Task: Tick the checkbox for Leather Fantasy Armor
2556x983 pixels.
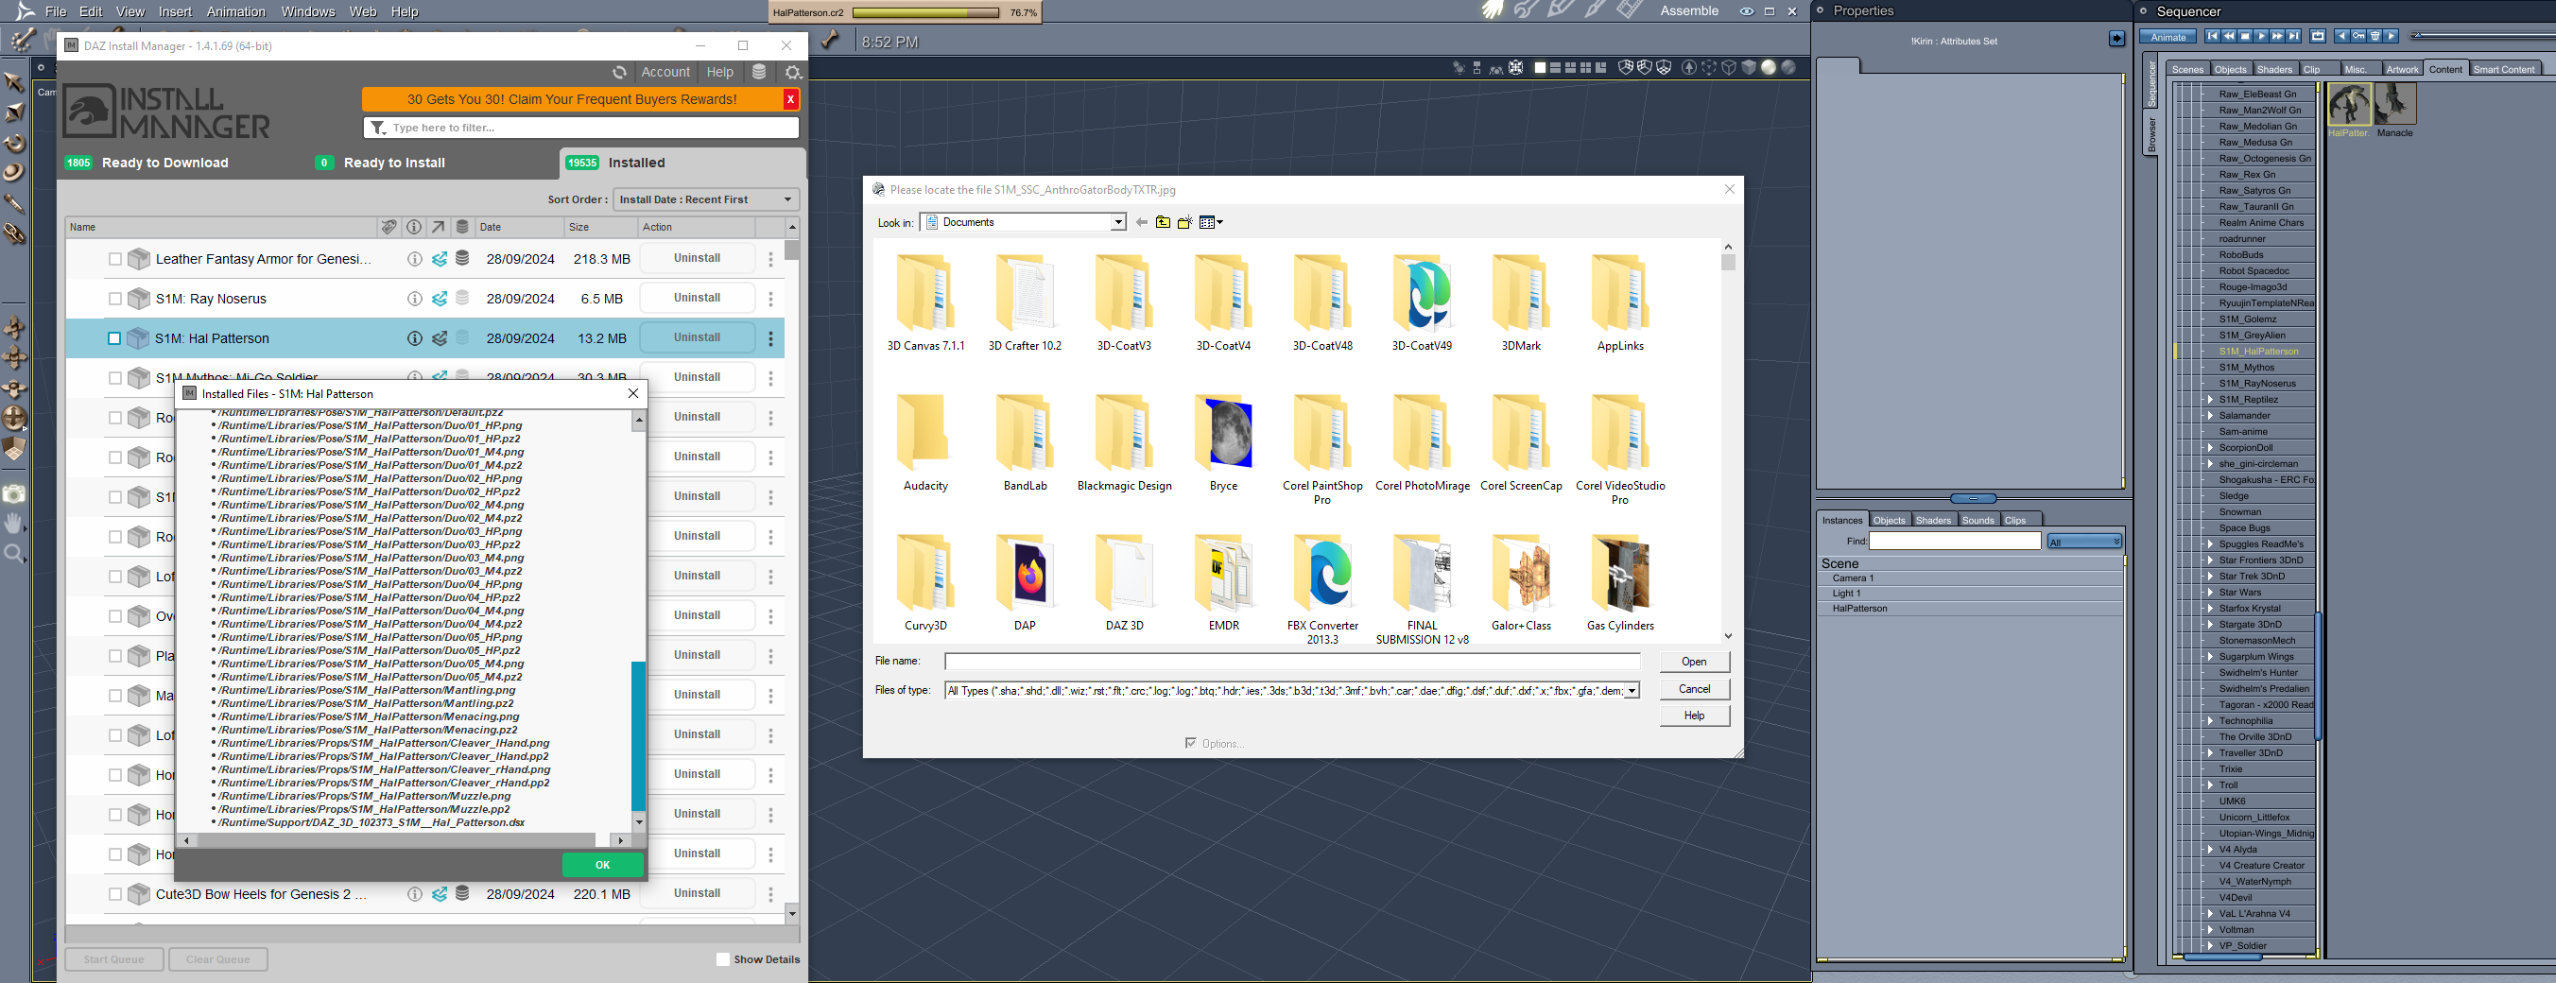Action: (115, 259)
